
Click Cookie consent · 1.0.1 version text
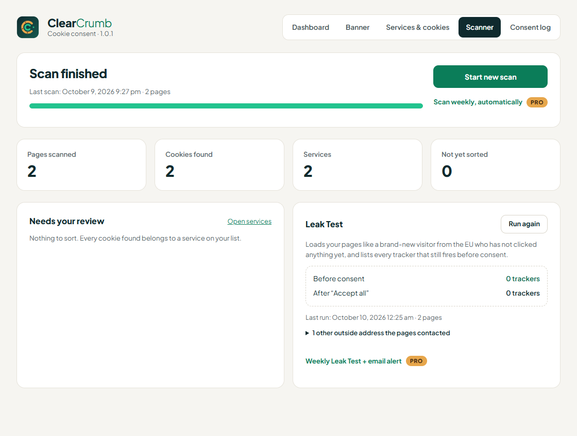point(80,34)
